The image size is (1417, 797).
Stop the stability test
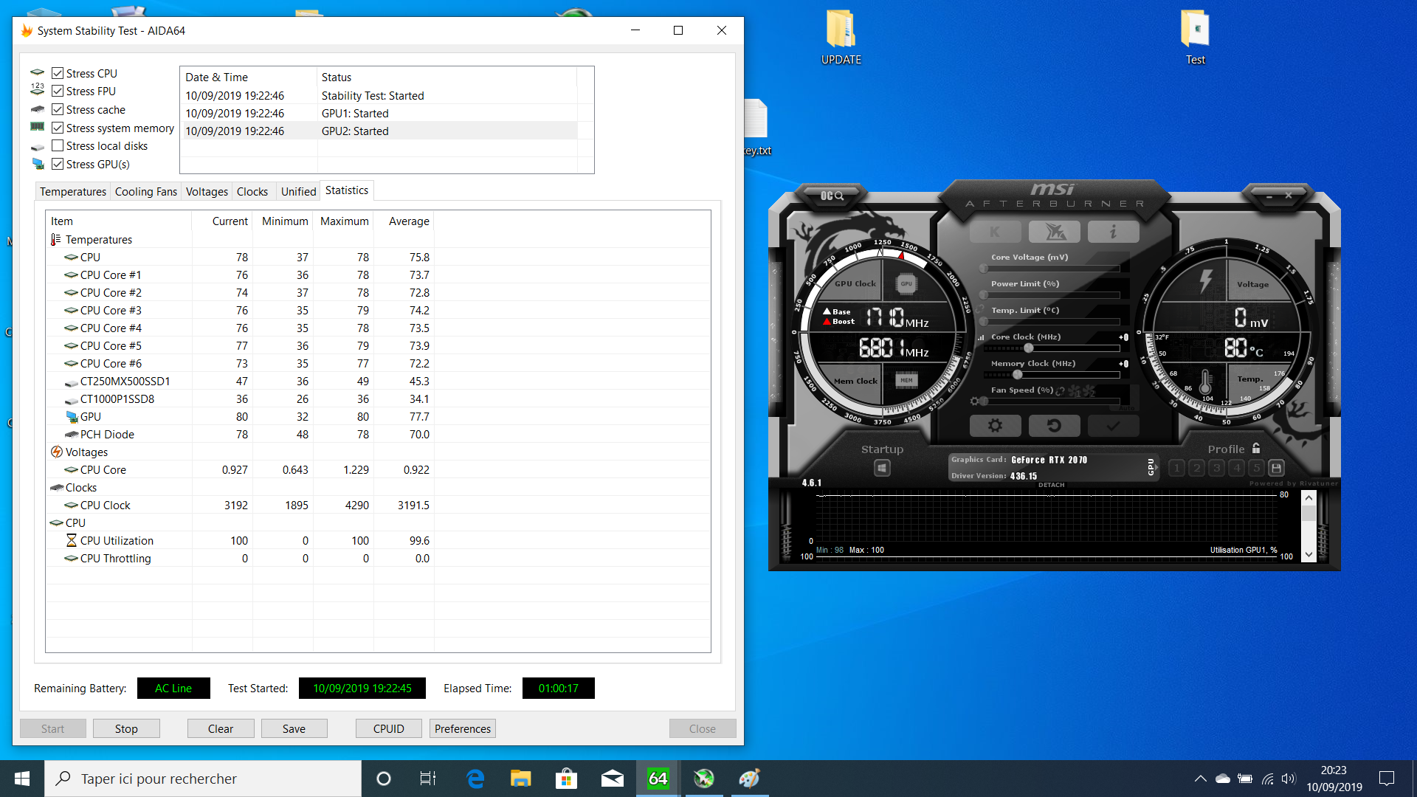(x=126, y=728)
